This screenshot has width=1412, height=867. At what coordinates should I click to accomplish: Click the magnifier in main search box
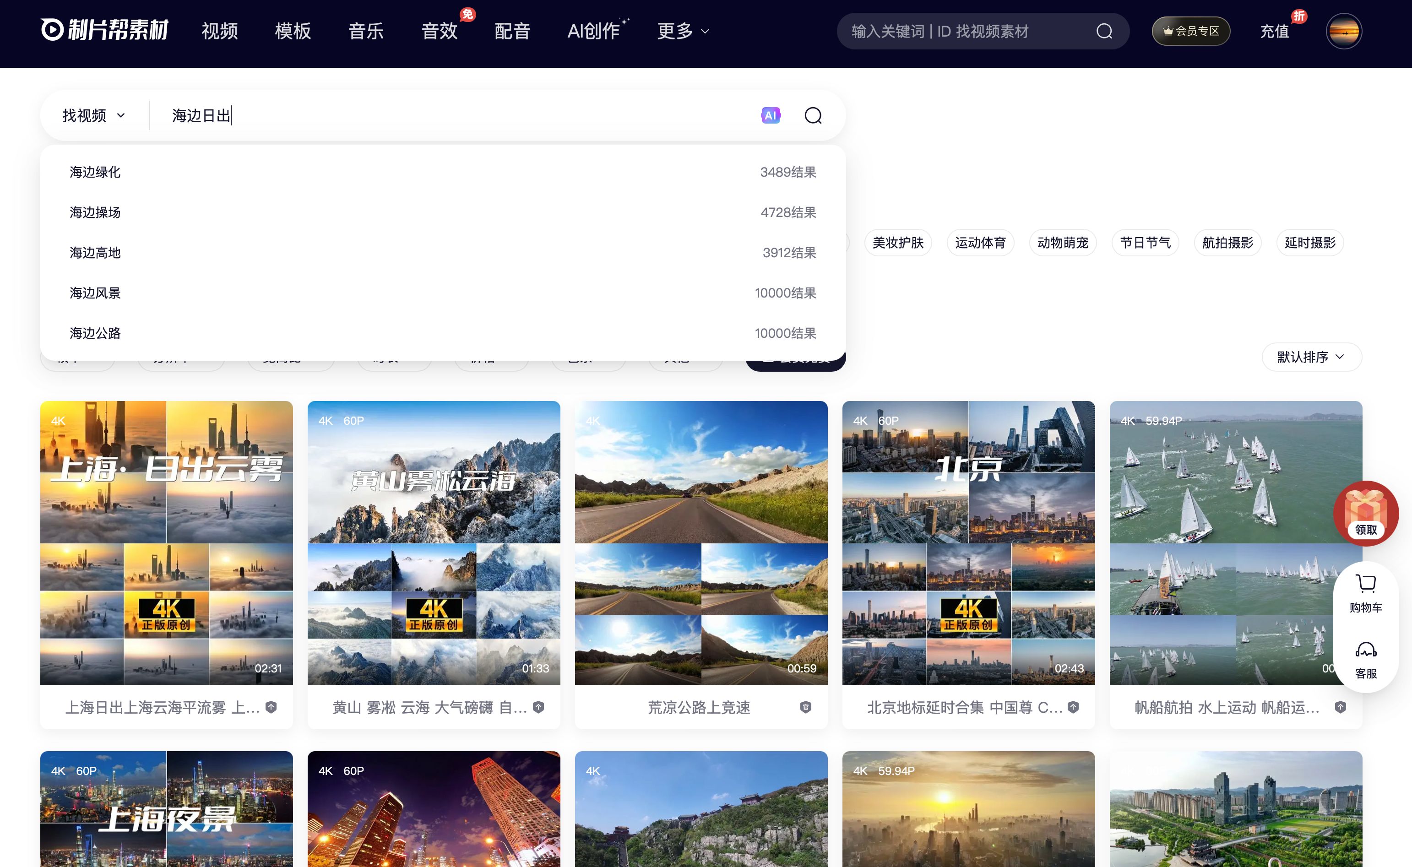[x=813, y=116]
